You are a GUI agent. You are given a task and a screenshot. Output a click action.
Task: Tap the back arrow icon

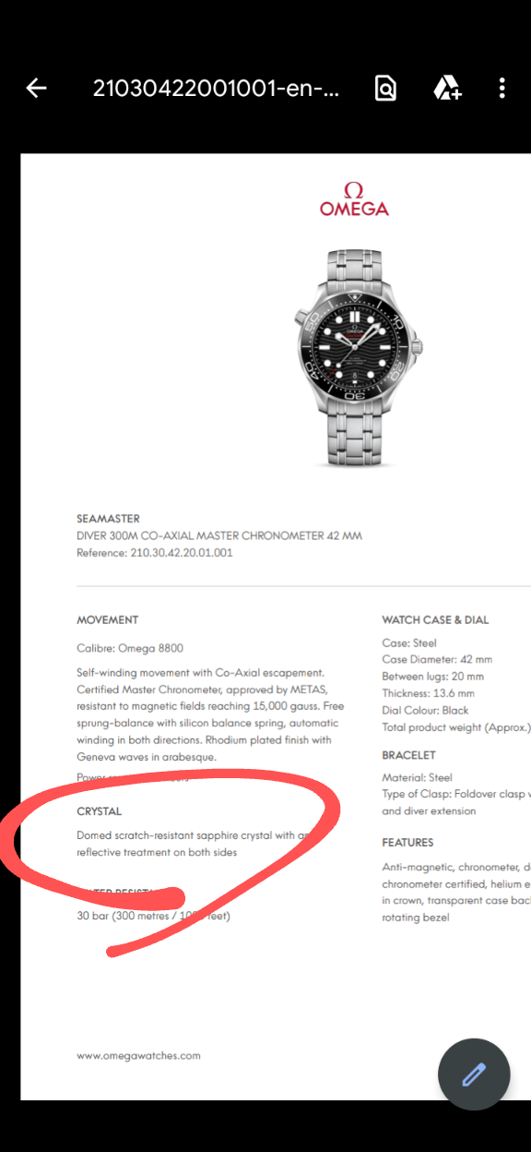pyautogui.click(x=37, y=89)
